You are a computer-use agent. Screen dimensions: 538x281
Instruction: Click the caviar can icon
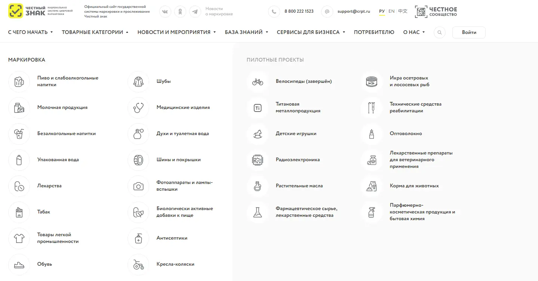click(372, 82)
